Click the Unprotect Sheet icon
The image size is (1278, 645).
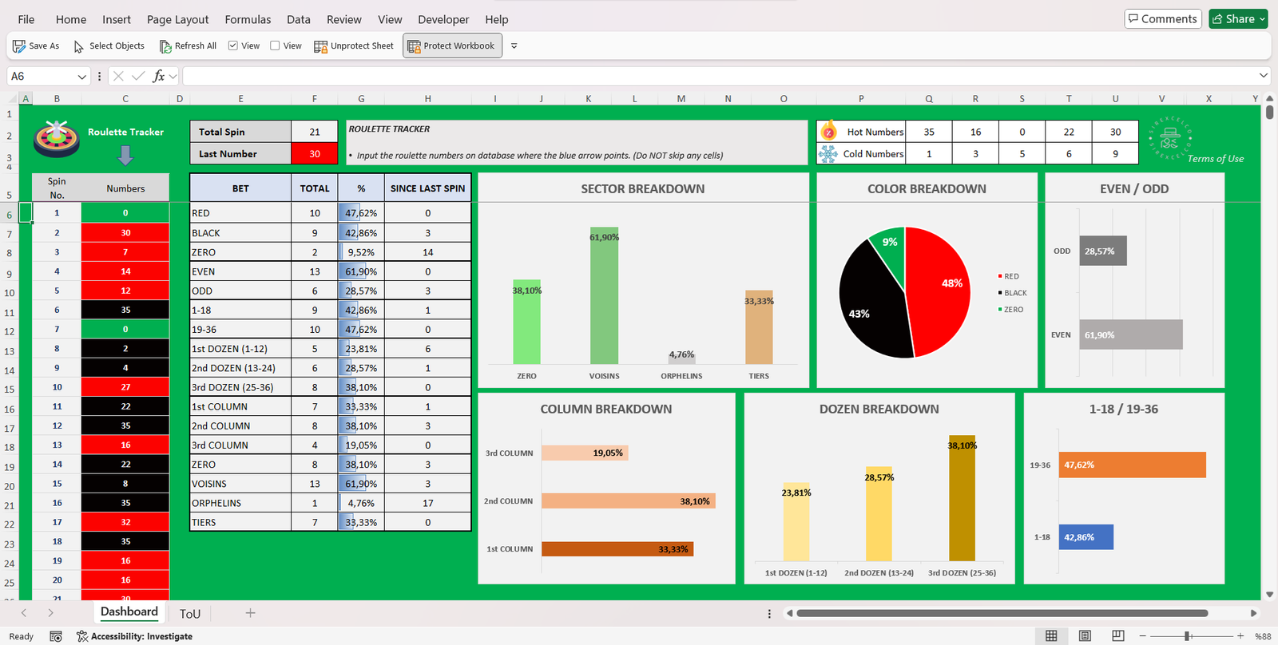[x=320, y=46]
